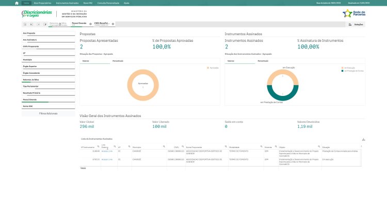Open the Seleções panel
387x214 pixels.
click(x=356, y=24)
